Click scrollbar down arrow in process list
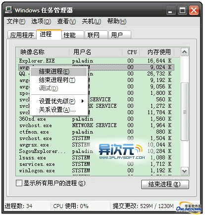 (x=185, y=171)
